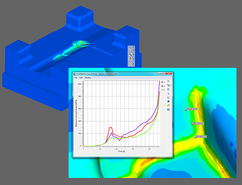Click the red legend swatch for curve 1

(162, 82)
